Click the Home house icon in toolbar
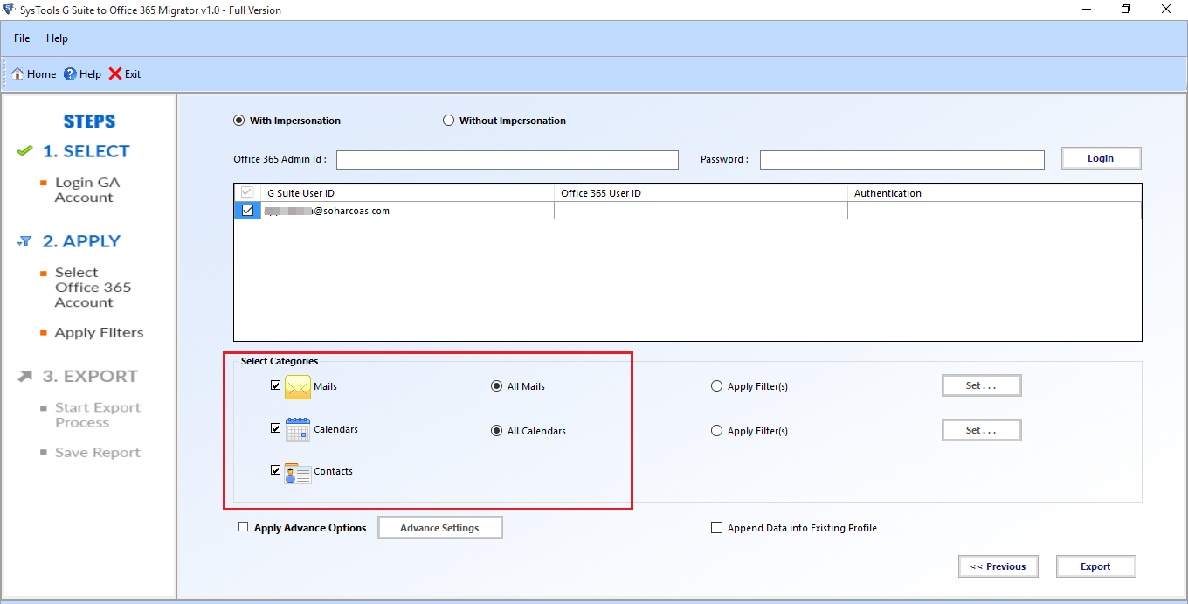 [17, 74]
